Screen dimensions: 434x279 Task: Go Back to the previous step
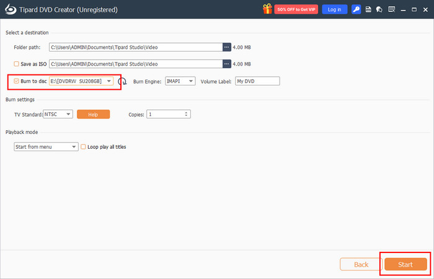[360, 264]
